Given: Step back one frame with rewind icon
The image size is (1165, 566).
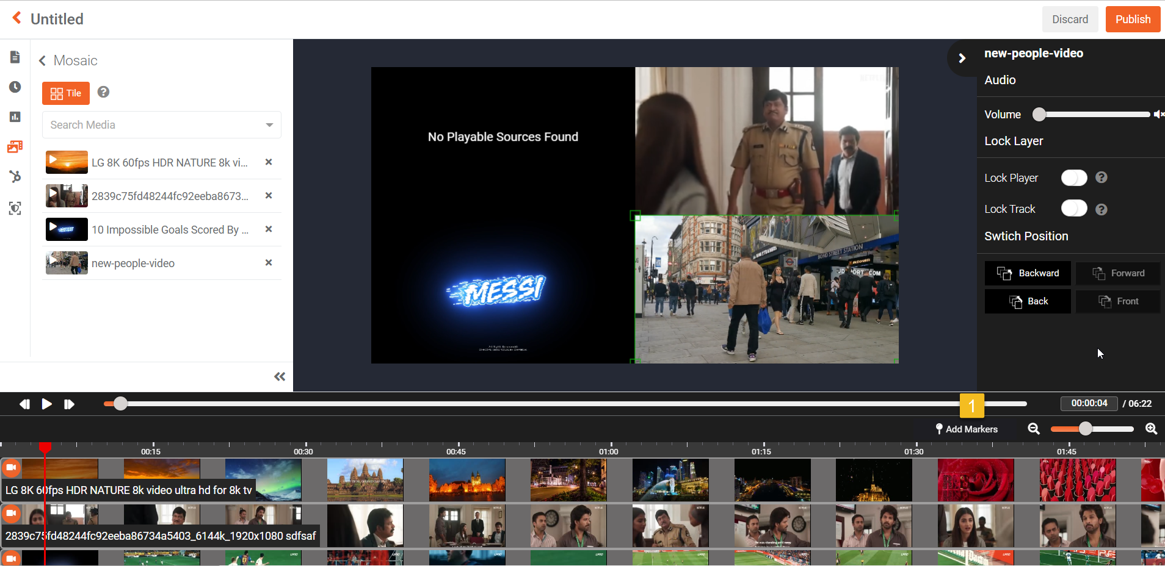Looking at the screenshot, I should 24,404.
